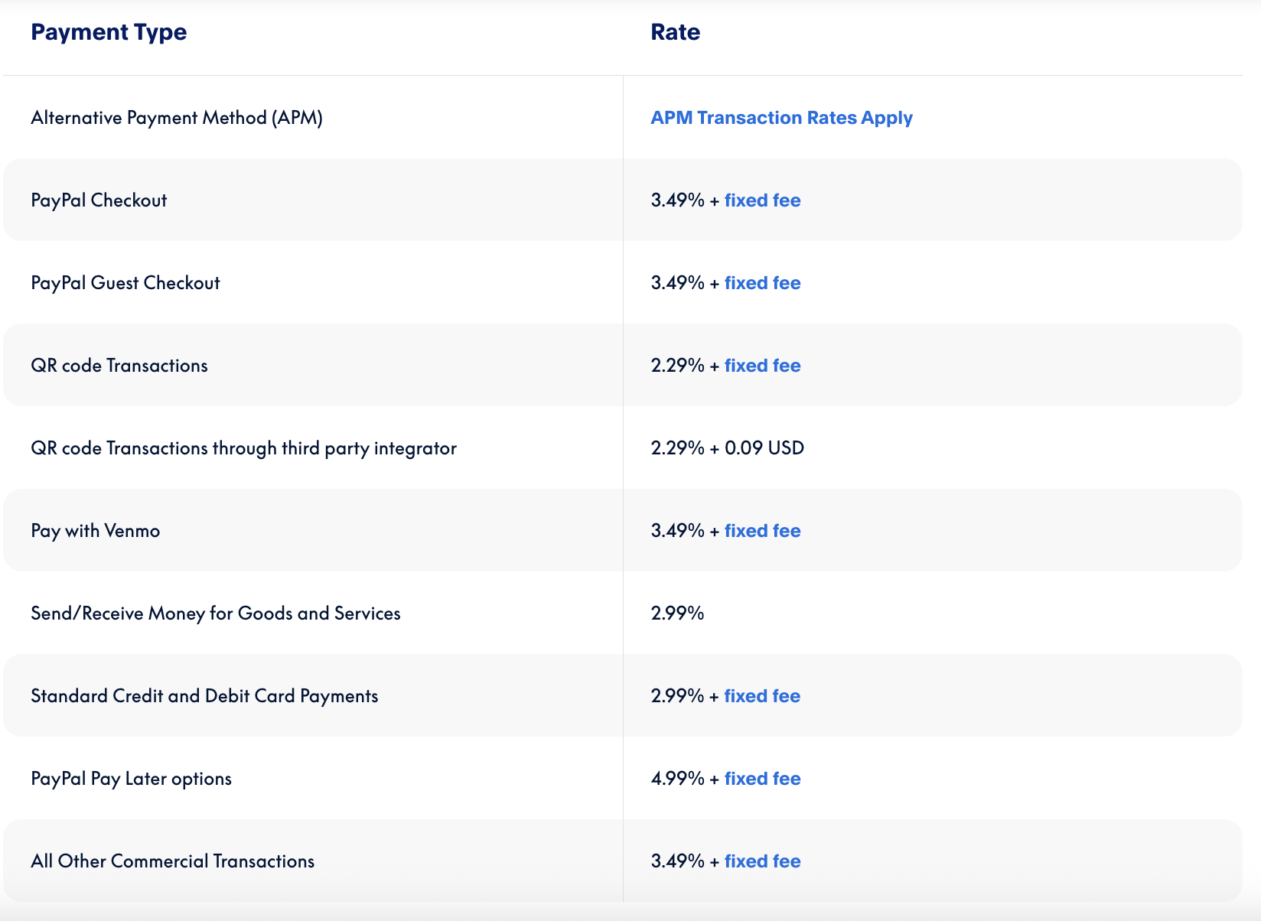Image resolution: width=1261 pixels, height=921 pixels.
Task: Select the PayPal Checkout row label
Action: (x=99, y=200)
